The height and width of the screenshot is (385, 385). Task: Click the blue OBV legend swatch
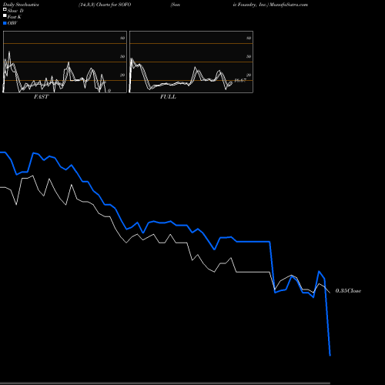5,23
